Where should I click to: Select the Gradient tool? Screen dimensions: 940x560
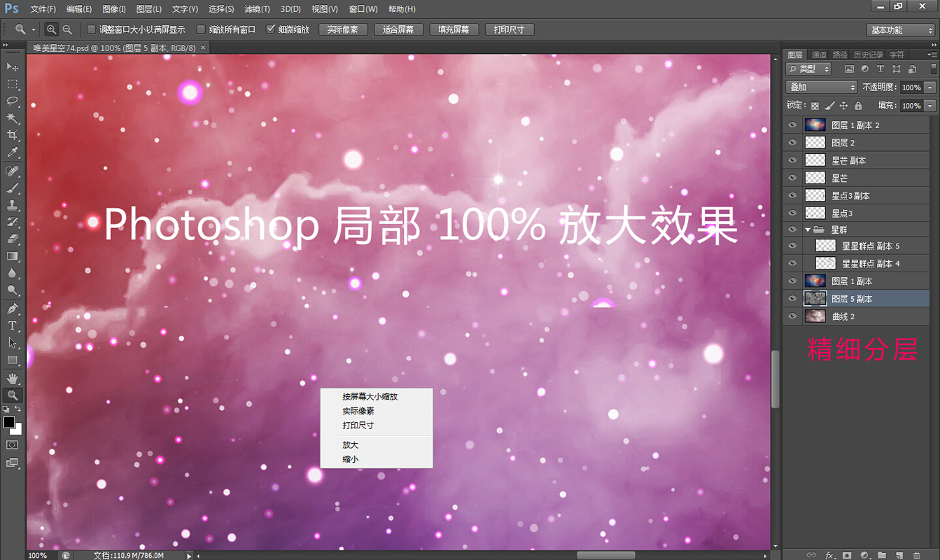tap(13, 256)
